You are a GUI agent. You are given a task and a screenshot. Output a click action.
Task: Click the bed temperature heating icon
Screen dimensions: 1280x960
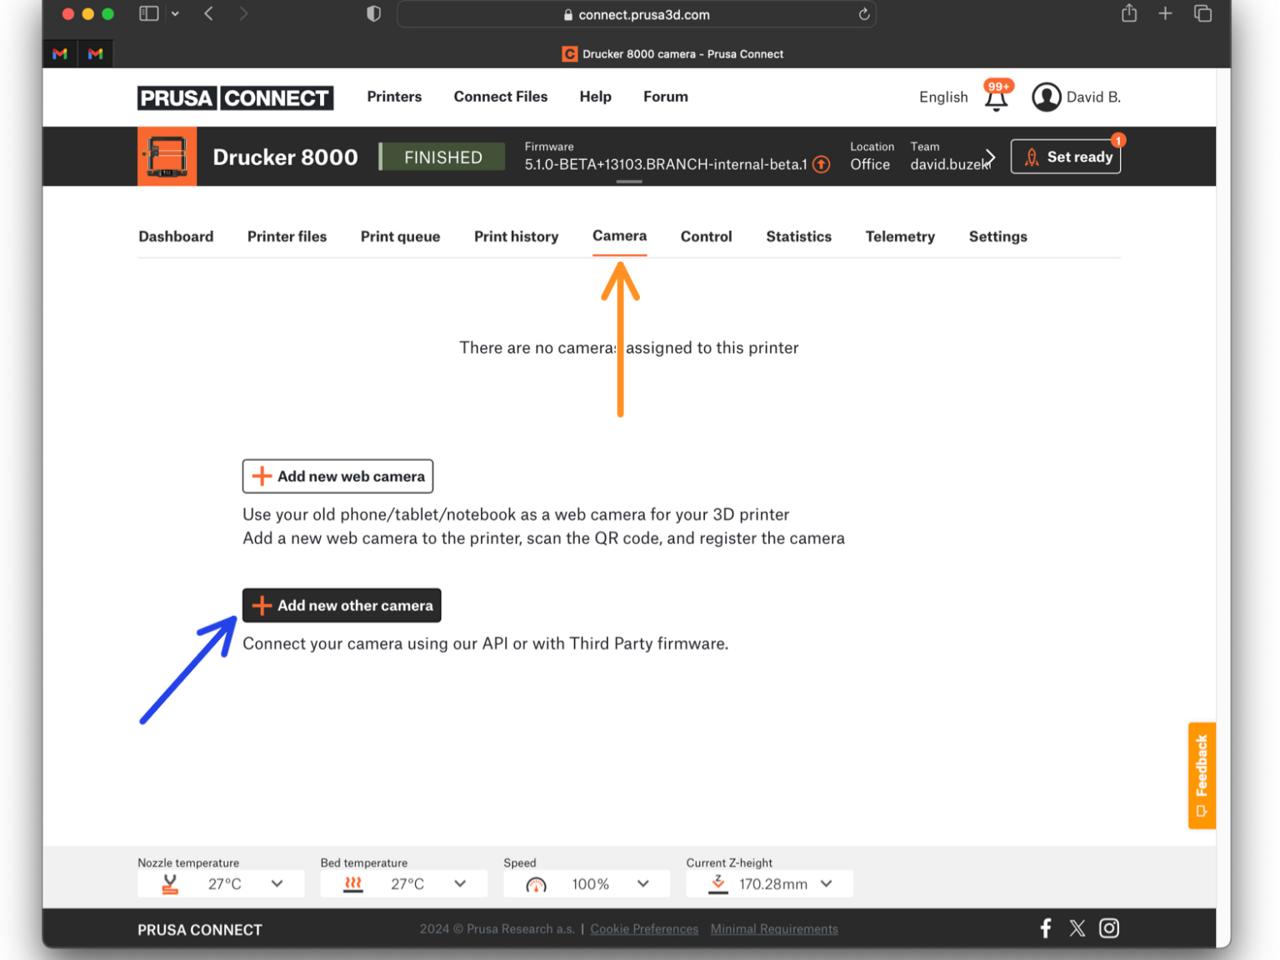(352, 883)
